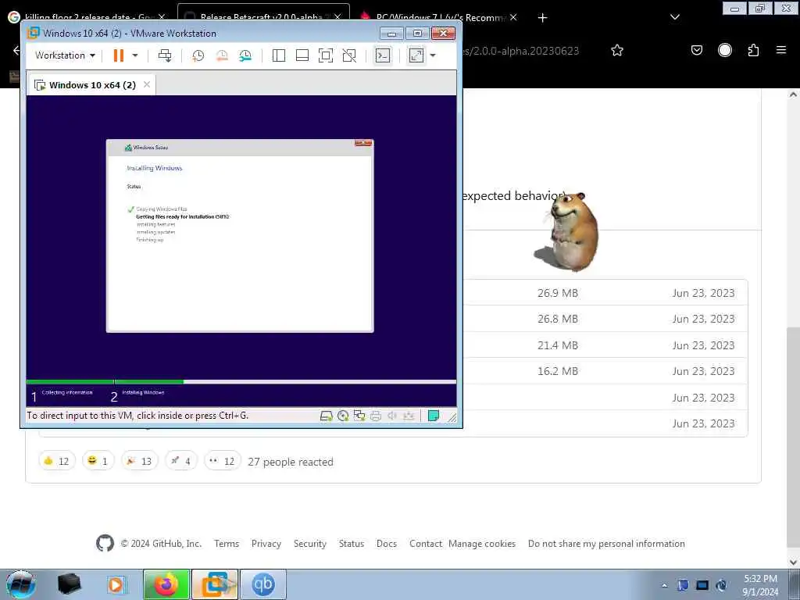Open the Windows Start button

pos(21,584)
